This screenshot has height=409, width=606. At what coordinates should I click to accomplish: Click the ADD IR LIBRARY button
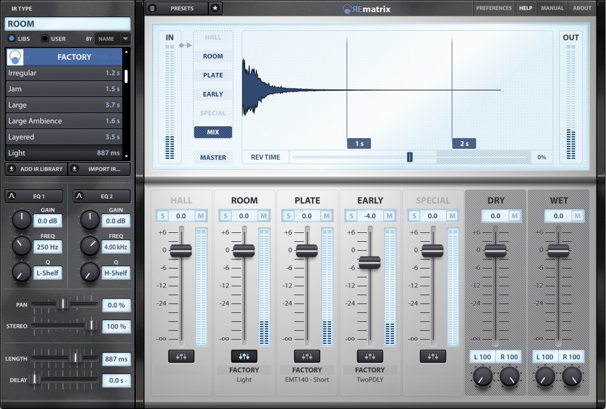coord(35,169)
